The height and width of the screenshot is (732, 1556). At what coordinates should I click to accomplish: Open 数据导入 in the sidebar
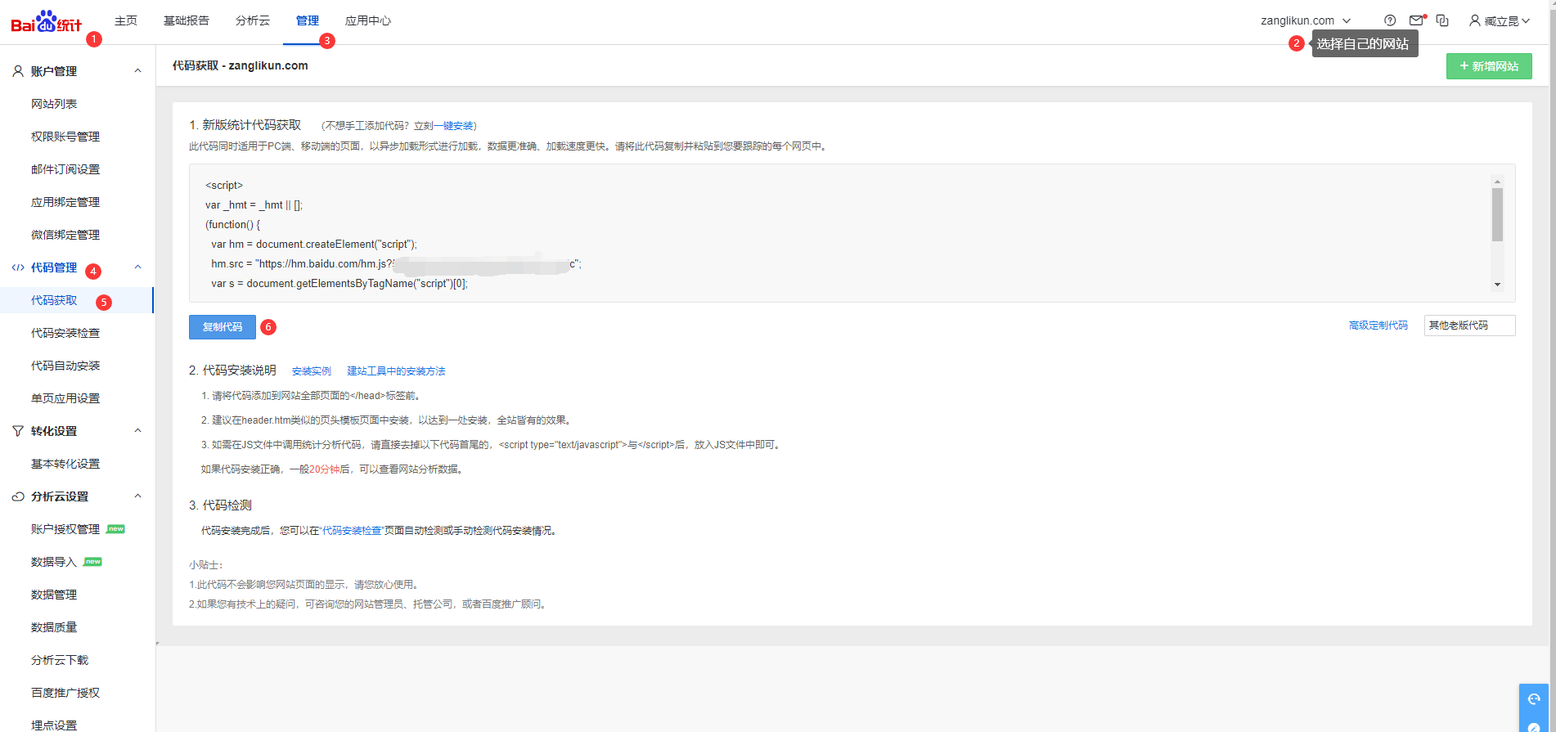[x=54, y=562]
